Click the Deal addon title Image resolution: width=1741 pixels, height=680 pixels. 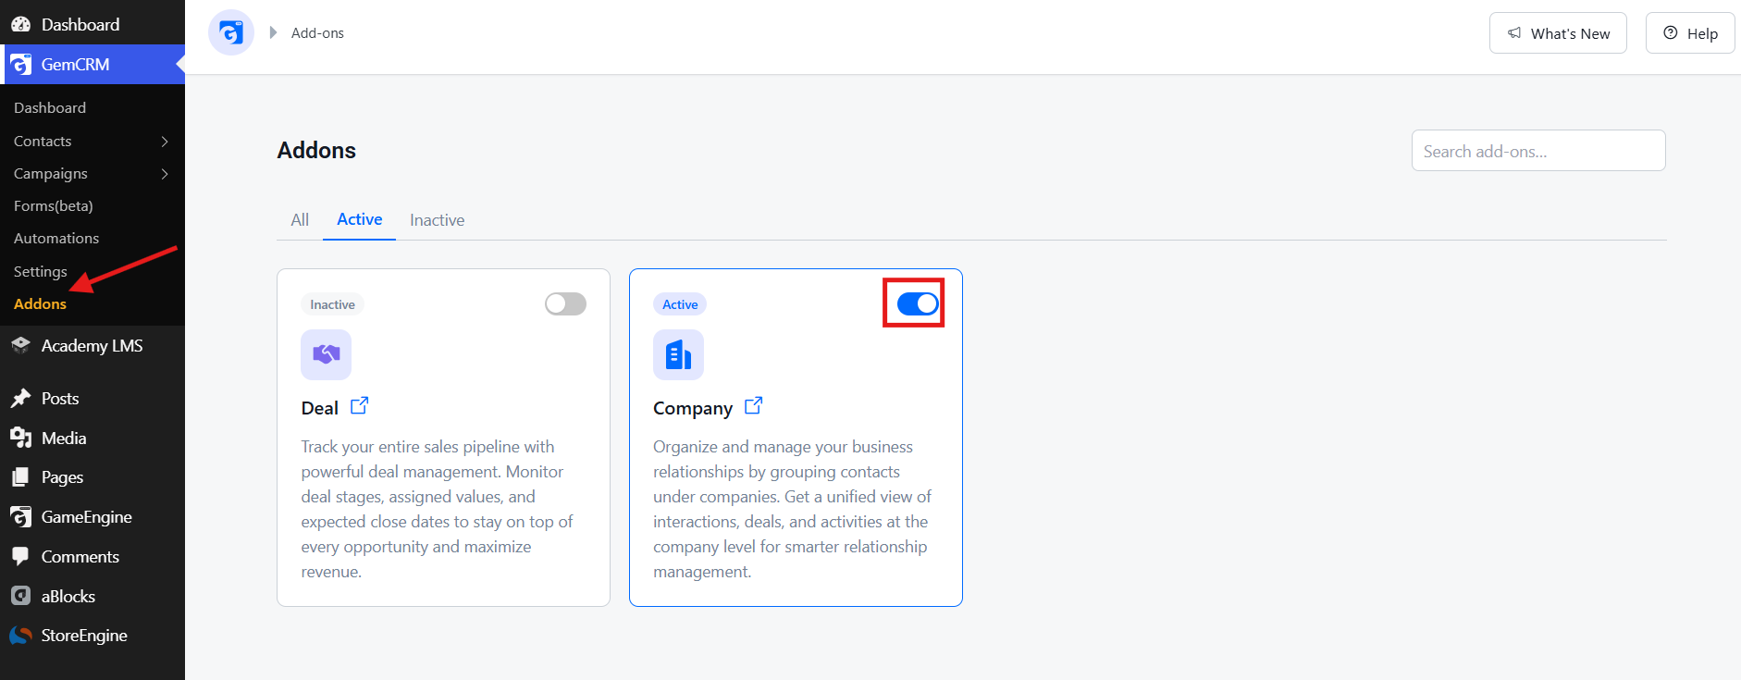[320, 408]
